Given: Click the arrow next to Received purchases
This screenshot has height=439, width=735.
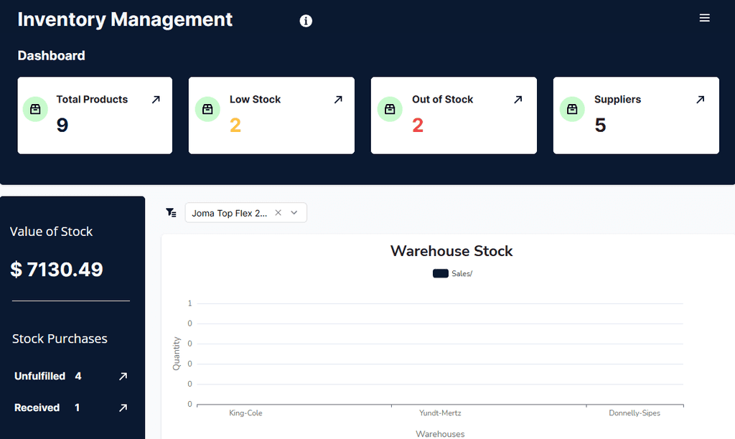Looking at the screenshot, I should pos(122,407).
